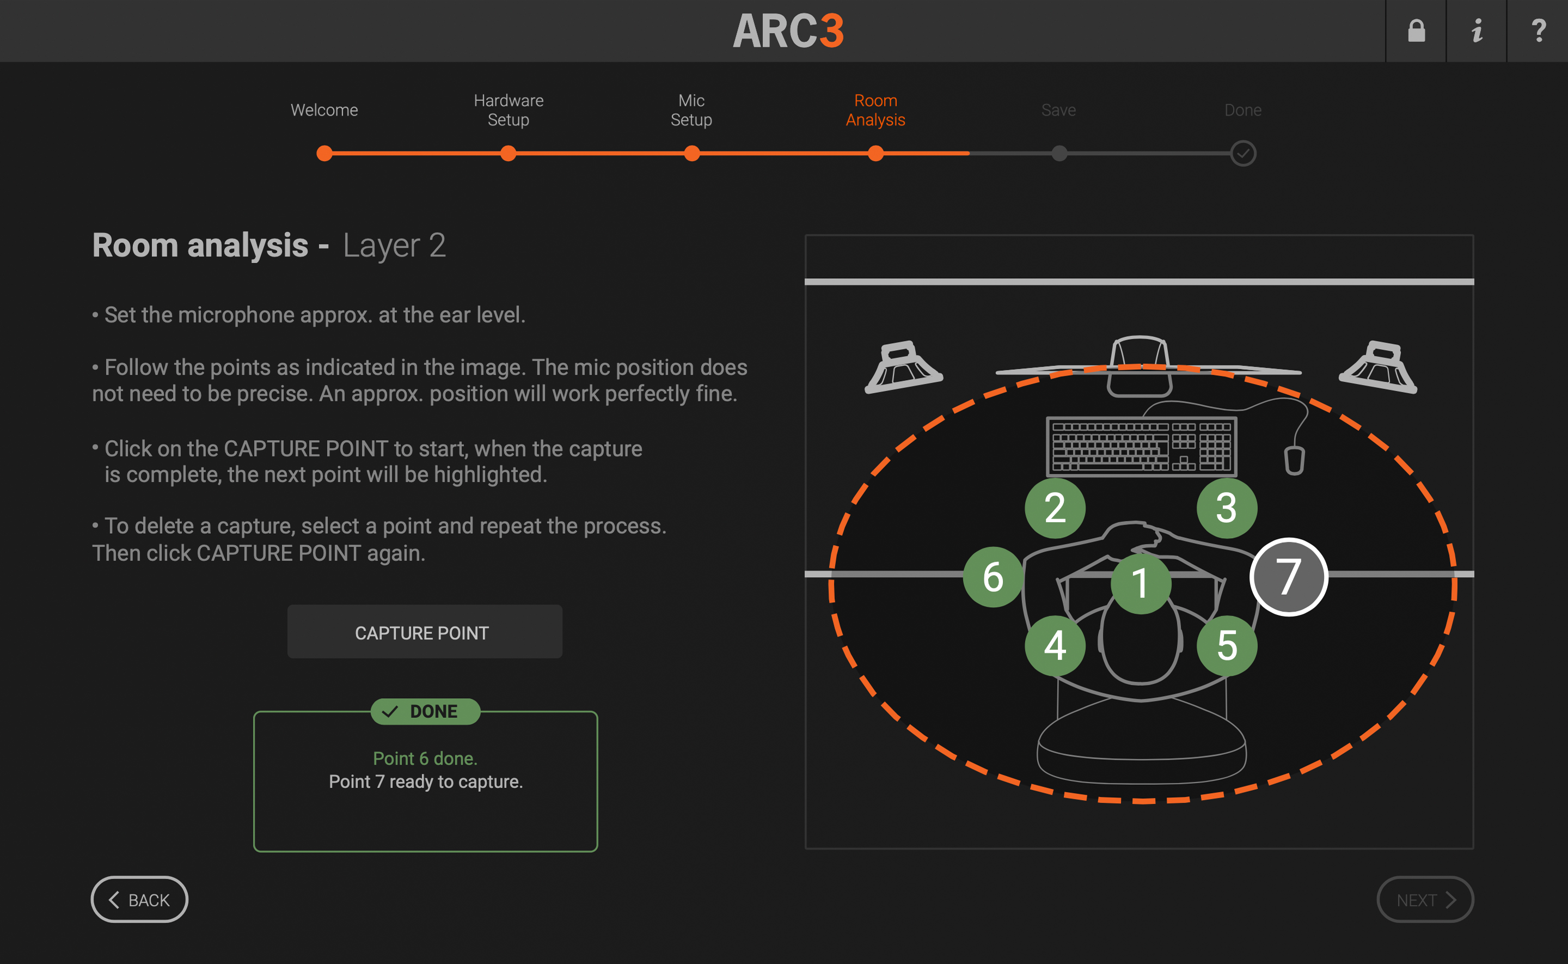
Task: Click the Mic Setup progress dot
Action: [691, 154]
